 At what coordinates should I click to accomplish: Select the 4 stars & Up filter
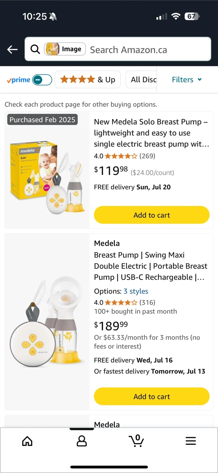tap(88, 80)
